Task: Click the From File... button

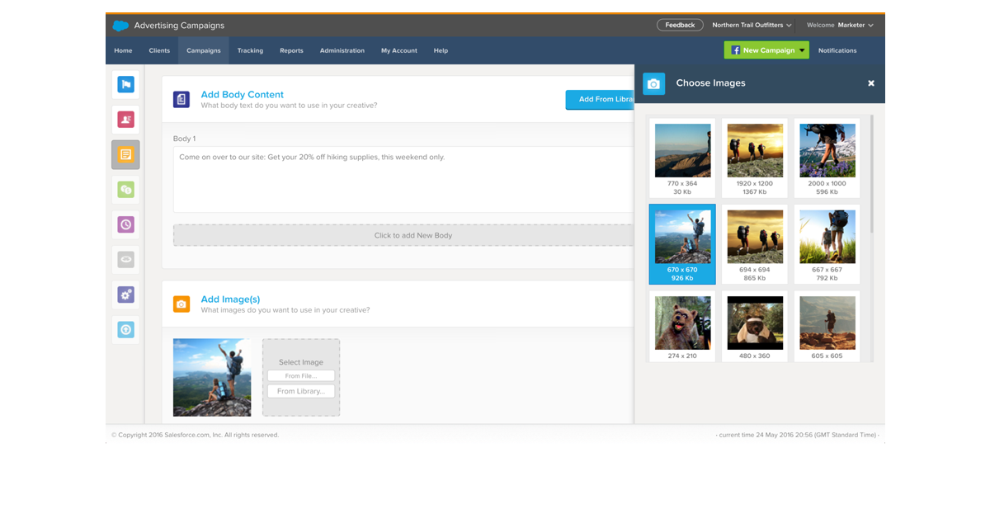Action: tap(301, 376)
